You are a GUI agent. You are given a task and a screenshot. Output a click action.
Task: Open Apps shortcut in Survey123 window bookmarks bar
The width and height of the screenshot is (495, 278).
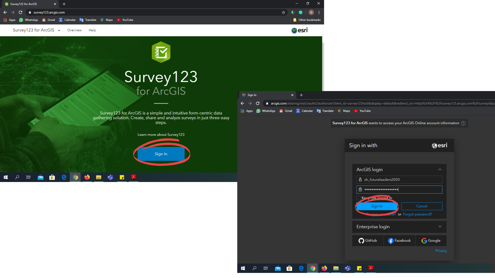tap(9, 20)
